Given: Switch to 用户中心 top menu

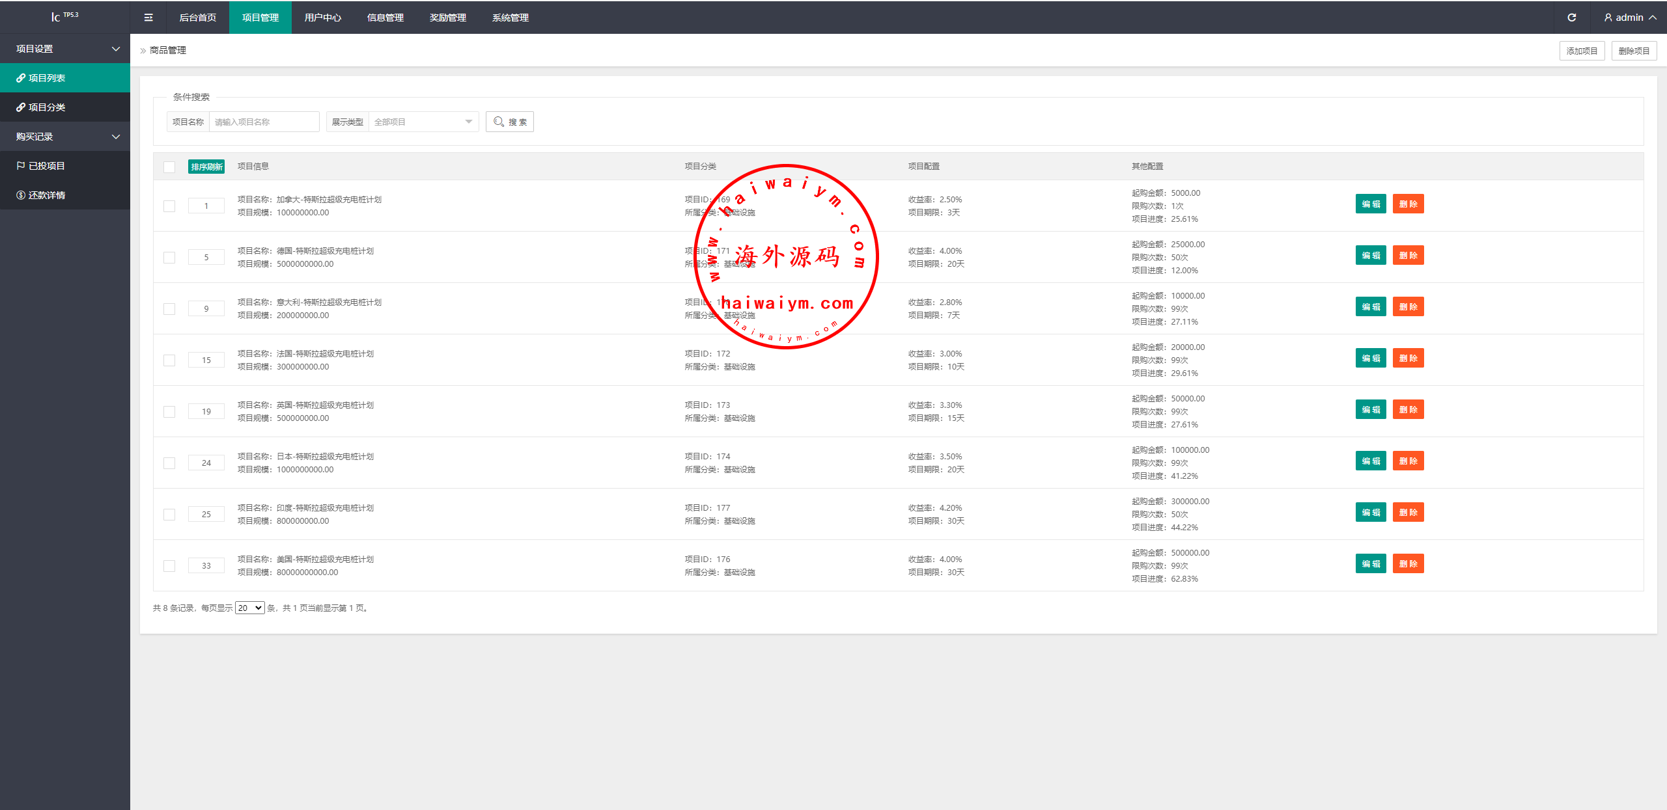Looking at the screenshot, I should 322,18.
